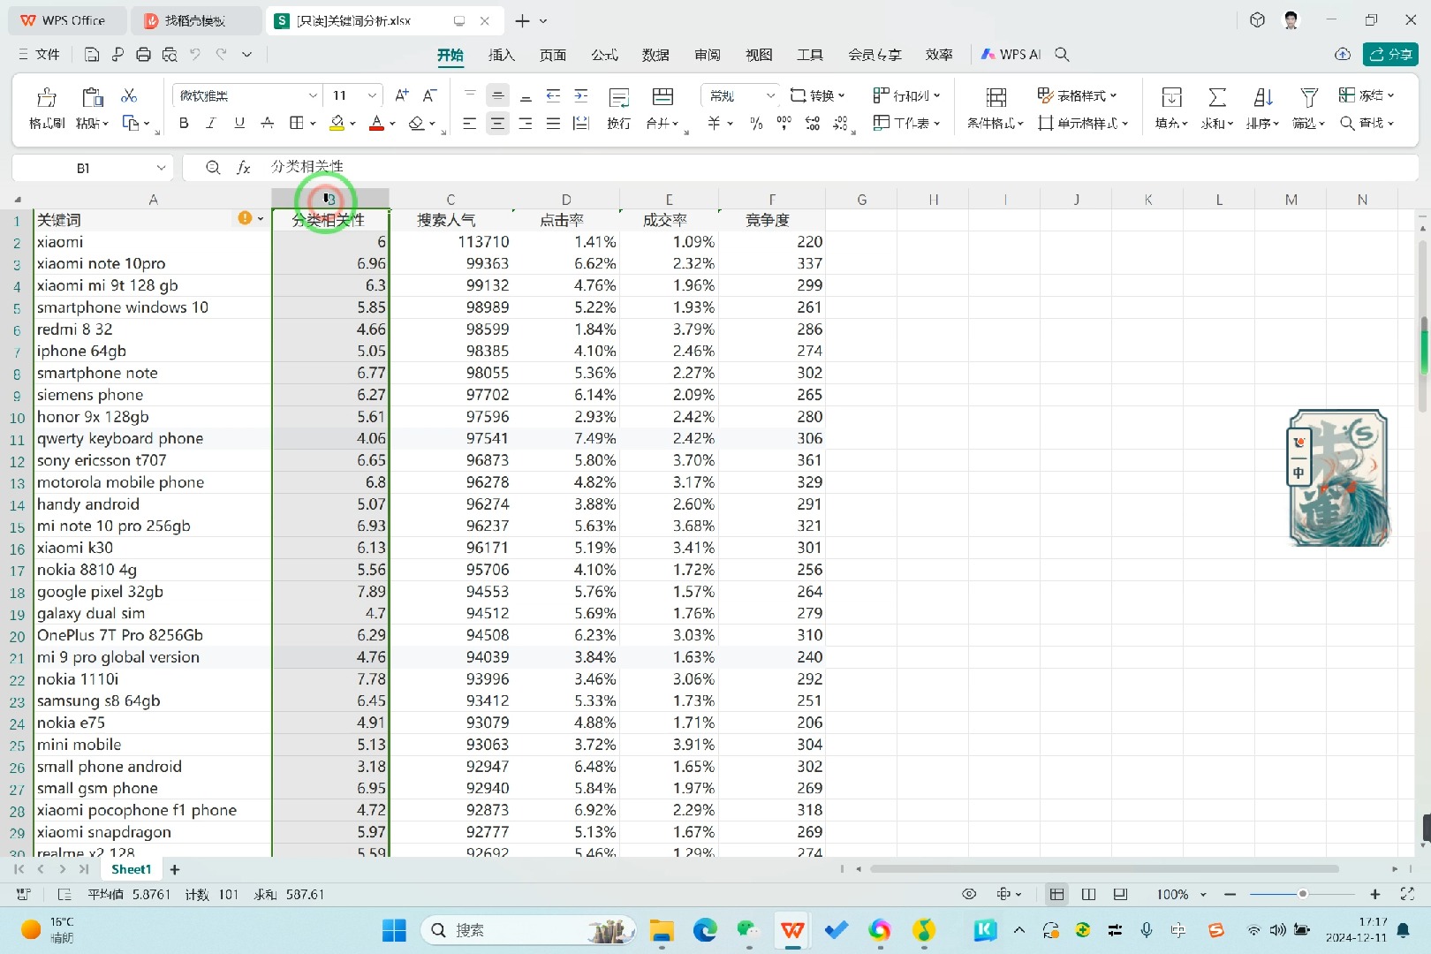Expand the borders dropdown arrow

point(313,124)
